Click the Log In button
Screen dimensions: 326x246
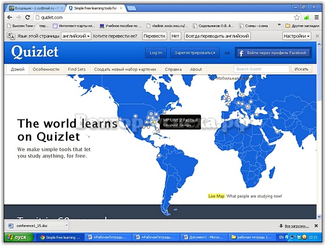156,53
